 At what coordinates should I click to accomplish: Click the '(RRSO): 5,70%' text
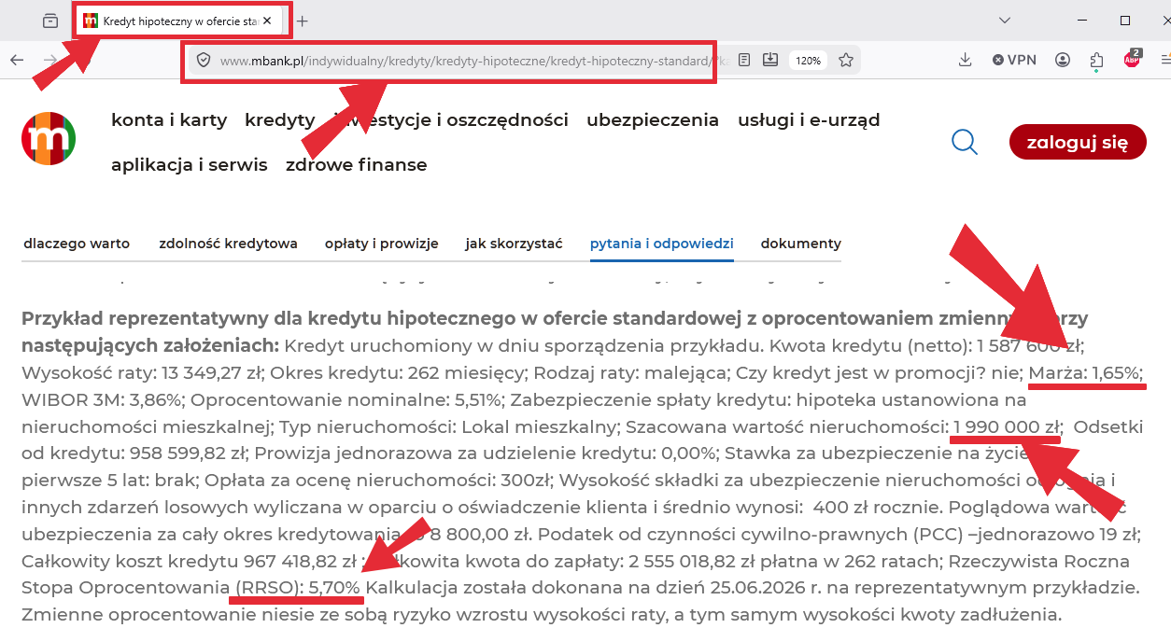(x=295, y=589)
